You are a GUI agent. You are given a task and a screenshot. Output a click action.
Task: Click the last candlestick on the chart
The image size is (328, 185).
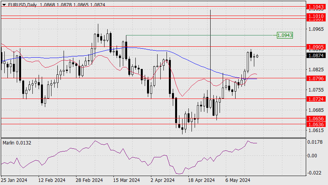click(257, 56)
